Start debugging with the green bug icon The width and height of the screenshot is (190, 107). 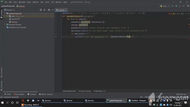(176, 6)
